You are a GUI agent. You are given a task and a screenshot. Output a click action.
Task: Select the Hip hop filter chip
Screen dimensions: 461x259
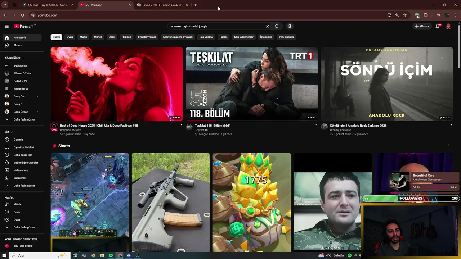(x=126, y=37)
